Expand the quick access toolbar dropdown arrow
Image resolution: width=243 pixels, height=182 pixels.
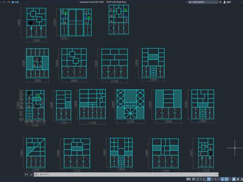(x=9, y=2)
